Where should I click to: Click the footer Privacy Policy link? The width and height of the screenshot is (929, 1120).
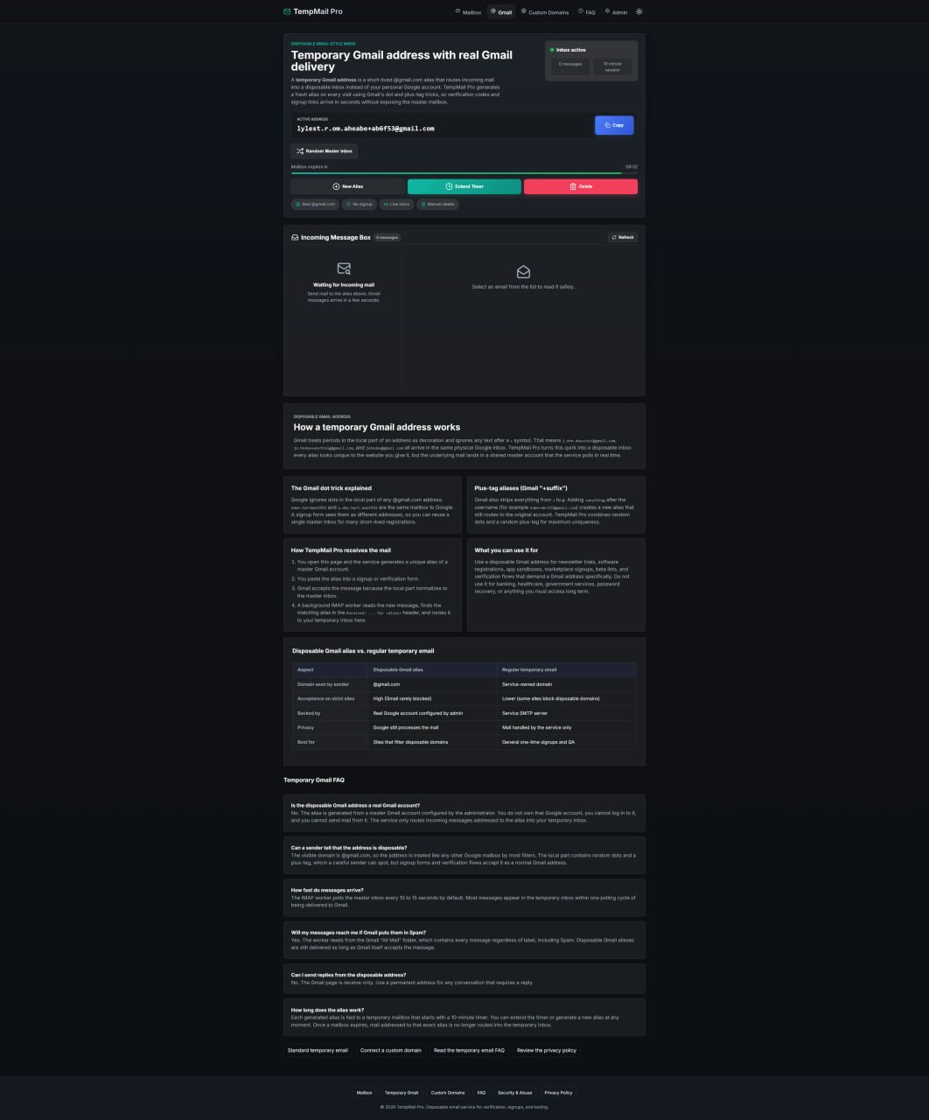[558, 1093]
